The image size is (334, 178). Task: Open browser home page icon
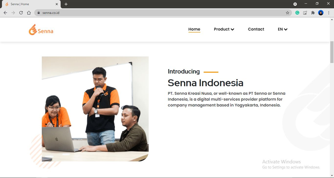coord(29,13)
